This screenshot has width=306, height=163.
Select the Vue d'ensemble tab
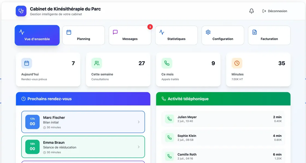click(x=37, y=35)
